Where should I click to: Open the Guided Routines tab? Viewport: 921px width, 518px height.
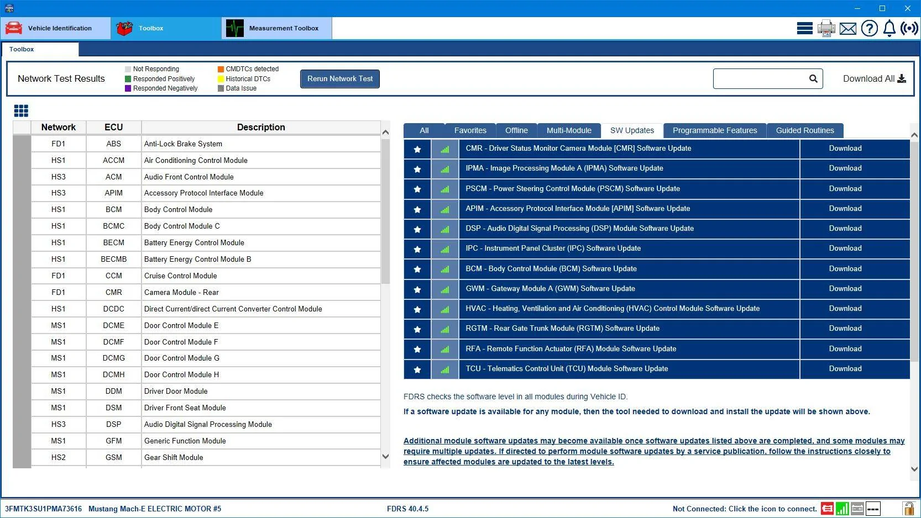coord(805,131)
